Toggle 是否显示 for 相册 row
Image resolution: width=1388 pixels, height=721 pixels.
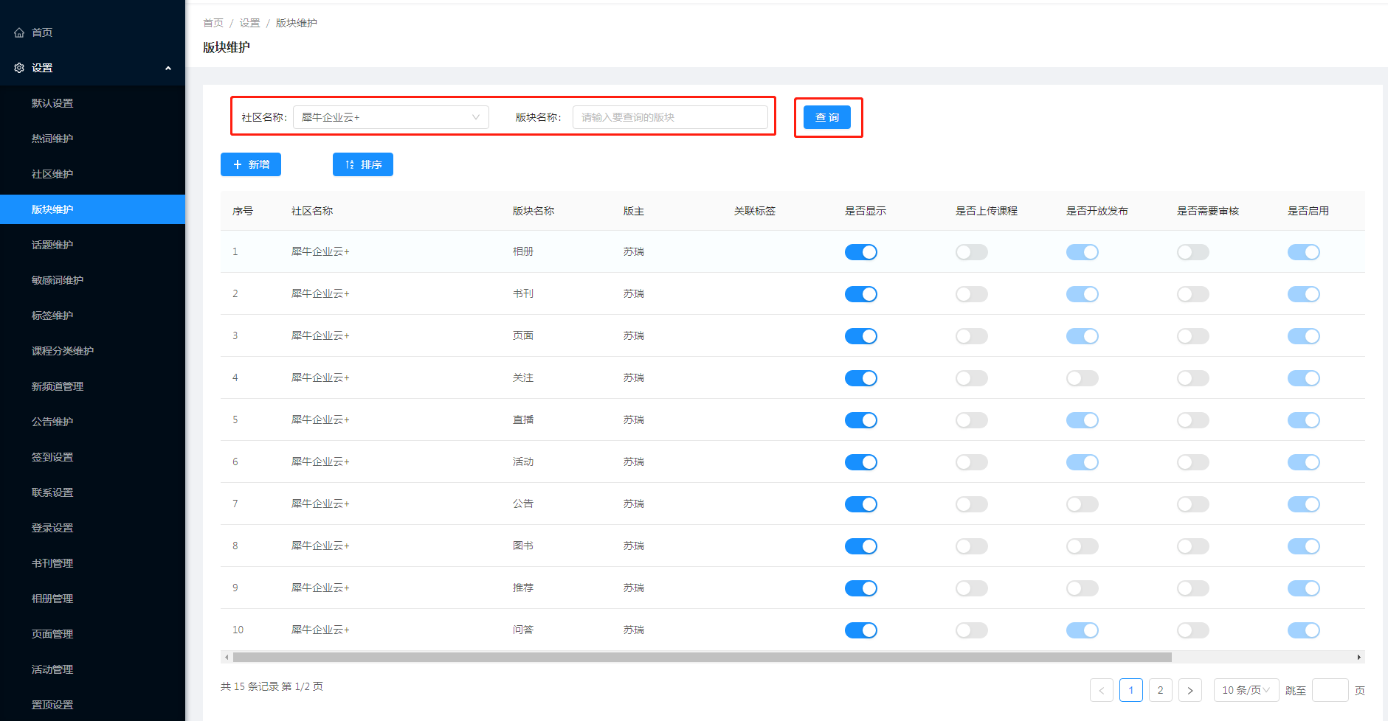click(861, 252)
